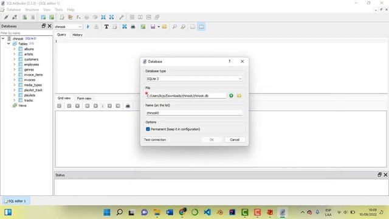
Task: Open the View menu
Action: click(47, 10)
